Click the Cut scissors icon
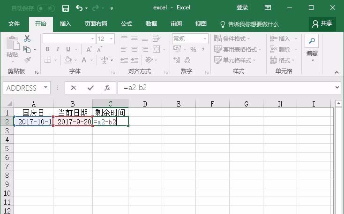Image resolution: width=344 pixels, height=214 pixels. pyautogui.click(x=27, y=38)
